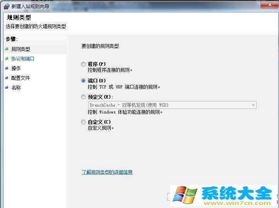This screenshot has width=279, height=208.
Task: Click the green bullet beside 协议和端口
Action: [x=7, y=58]
